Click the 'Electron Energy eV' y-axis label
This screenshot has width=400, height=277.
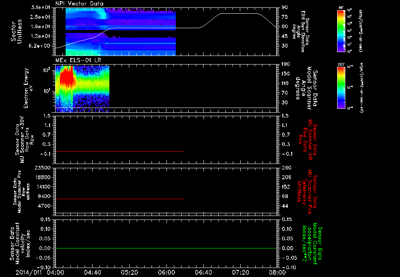[28, 88]
